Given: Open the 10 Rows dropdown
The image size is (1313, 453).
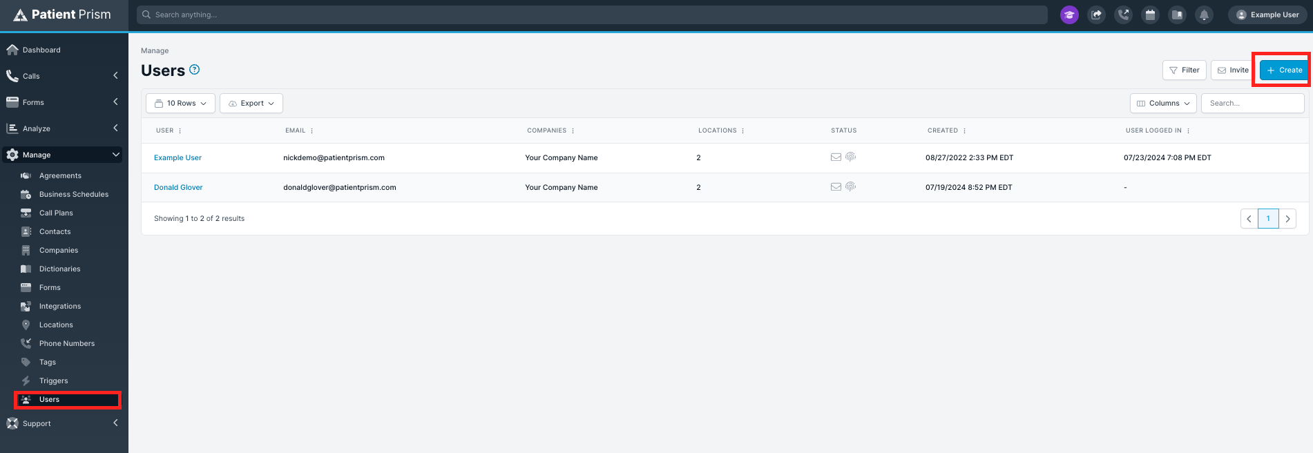Looking at the screenshot, I should click(180, 103).
